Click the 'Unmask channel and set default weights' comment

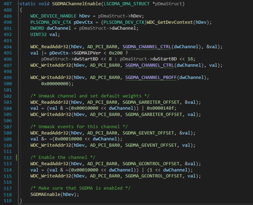tap(90, 96)
